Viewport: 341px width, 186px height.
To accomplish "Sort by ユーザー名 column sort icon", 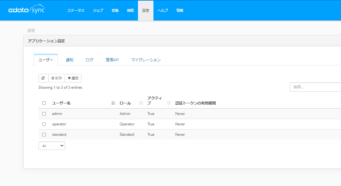I will 113,103.
